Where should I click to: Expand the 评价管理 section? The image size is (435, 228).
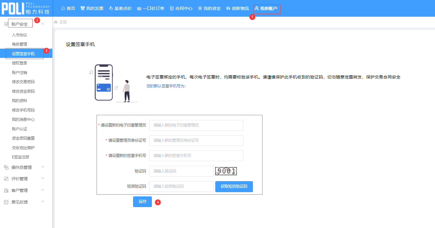(x=42, y=178)
